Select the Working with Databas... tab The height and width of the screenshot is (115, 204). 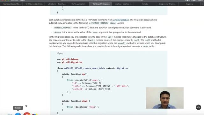point(101,4)
